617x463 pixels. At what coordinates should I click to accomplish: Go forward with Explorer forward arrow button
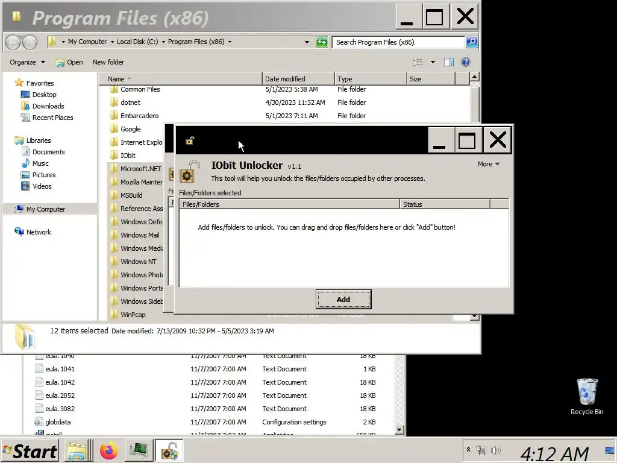pyautogui.click(x=30, y=42)
